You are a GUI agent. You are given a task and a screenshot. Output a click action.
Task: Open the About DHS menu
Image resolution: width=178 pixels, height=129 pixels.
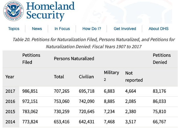tap(158, 29)
